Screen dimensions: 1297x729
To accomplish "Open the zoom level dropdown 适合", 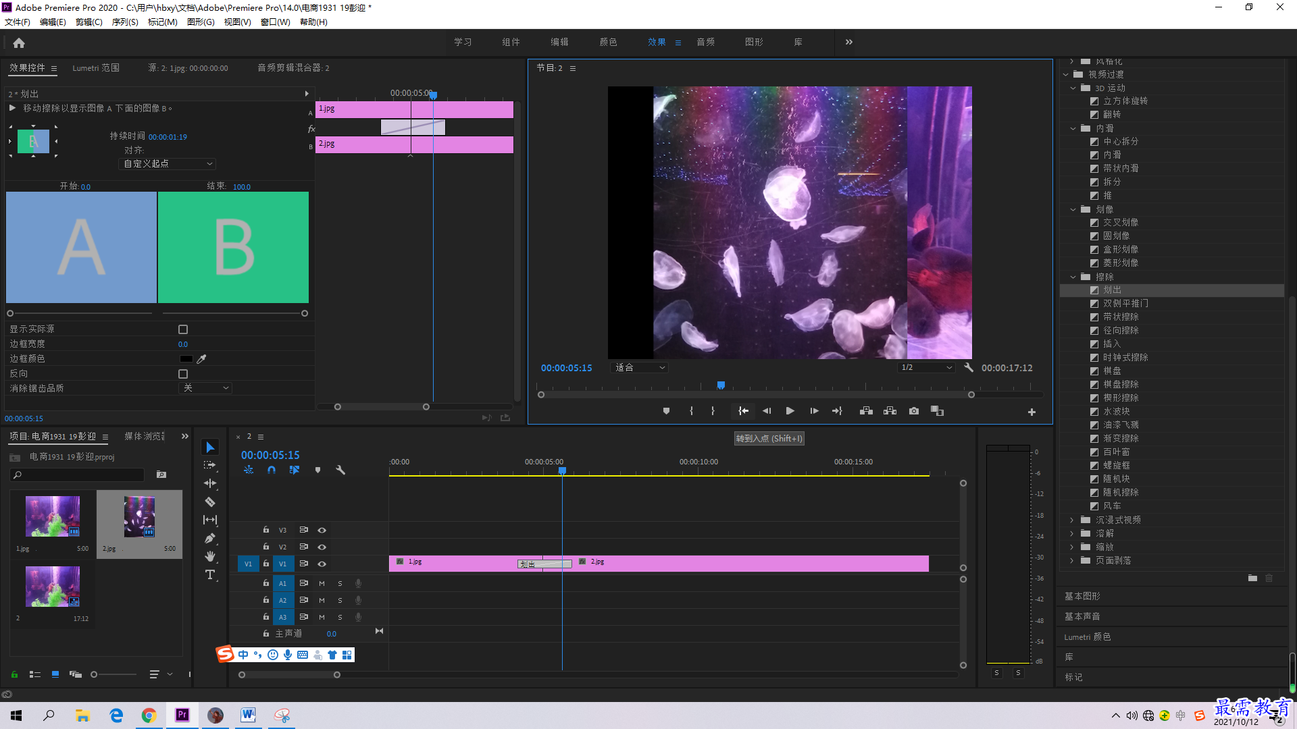I will pyautogui.click(x=639, y=368).
